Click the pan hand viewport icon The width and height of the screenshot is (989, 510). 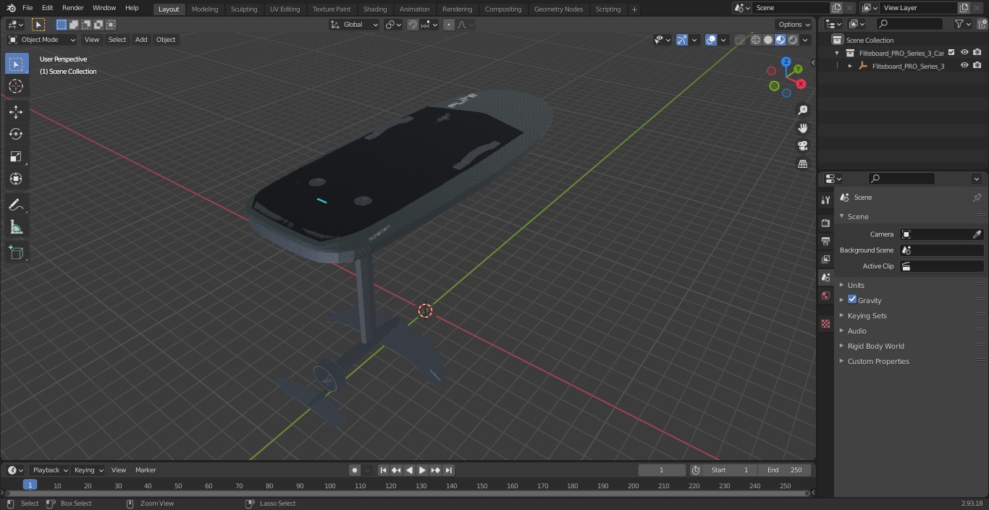pyautogui.click(x=803, y=128)
